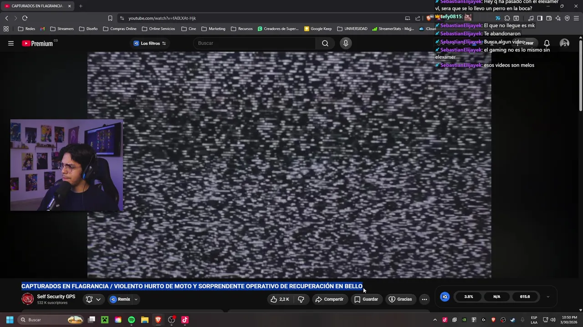
Task: Click the address bar URL
Action: [x=162, y=18]
